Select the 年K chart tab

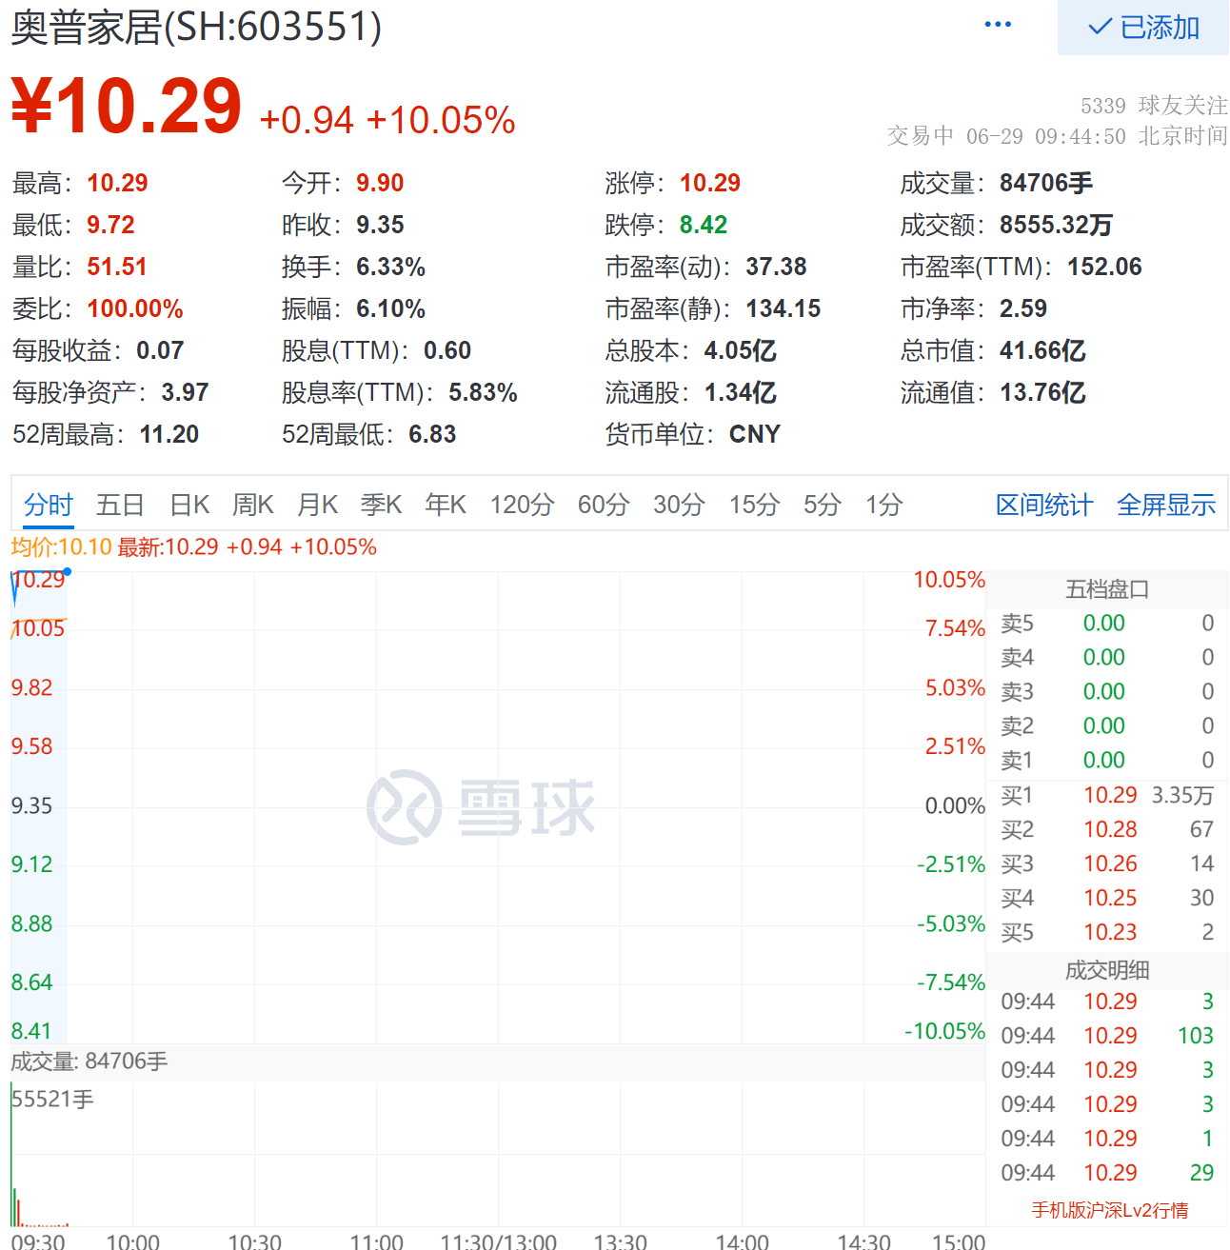[x=446, y=505]
